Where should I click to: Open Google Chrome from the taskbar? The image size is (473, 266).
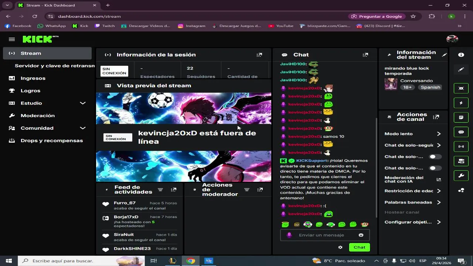(191, 261)
